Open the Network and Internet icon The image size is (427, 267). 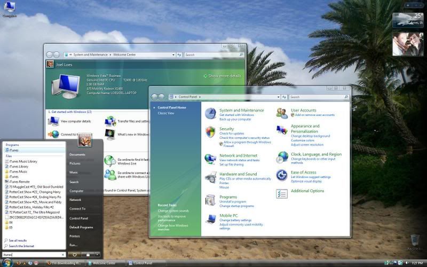(210, 159)
